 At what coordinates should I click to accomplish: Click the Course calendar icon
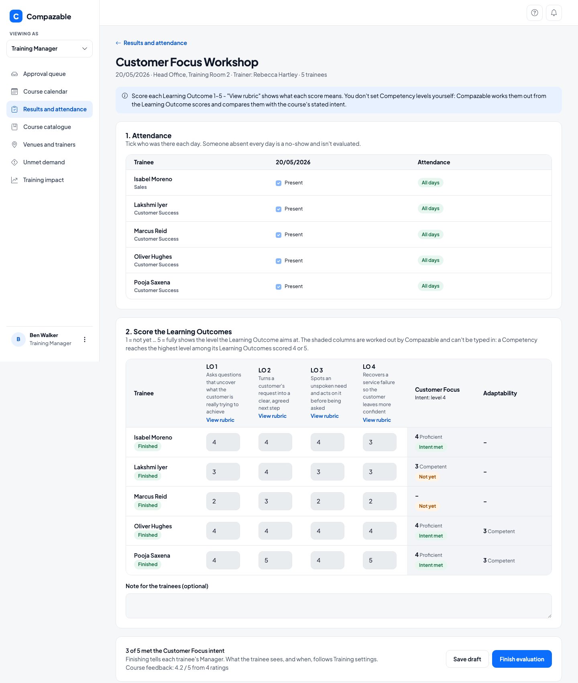[x=14, y=92]
